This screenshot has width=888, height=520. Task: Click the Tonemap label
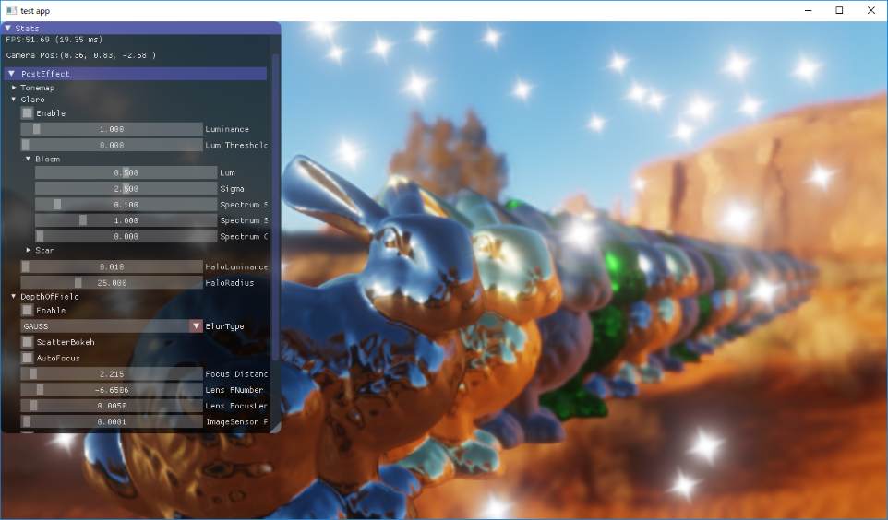pos(37,88)
